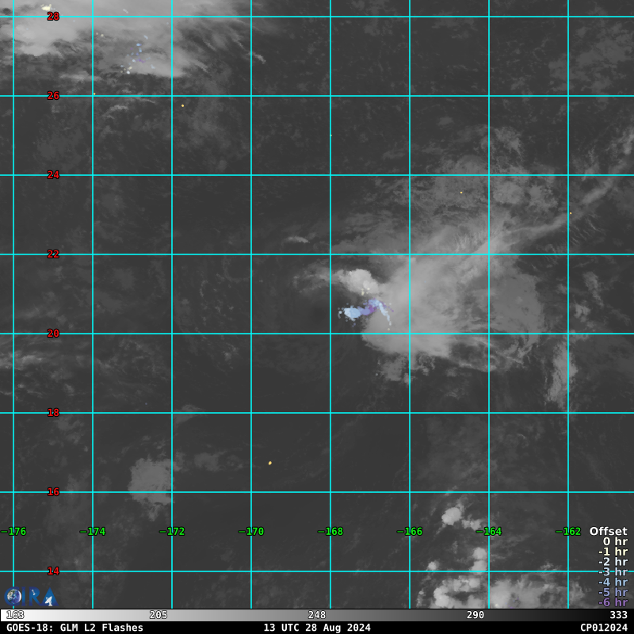This screenshot has width=634, height=634.
Task: Click the blue-purple lightning flash cluster near 20N
Action: pos(365,311)
